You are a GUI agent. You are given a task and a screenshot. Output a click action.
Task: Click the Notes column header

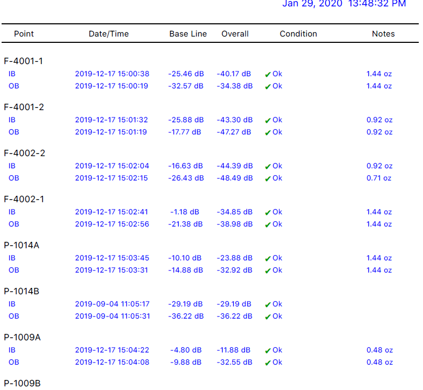(x=383, y=33)
